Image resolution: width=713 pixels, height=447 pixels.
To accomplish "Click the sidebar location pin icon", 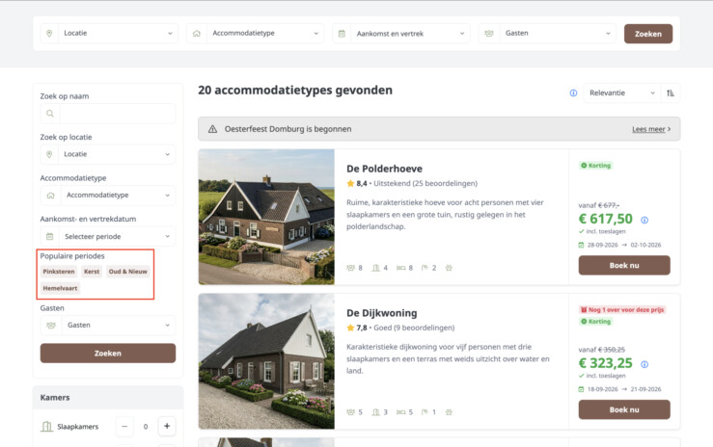I will point(49,154).
